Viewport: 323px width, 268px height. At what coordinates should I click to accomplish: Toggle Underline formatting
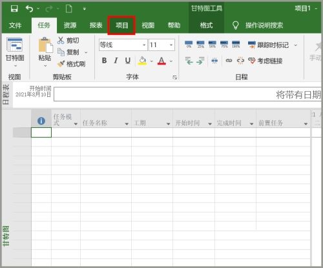pos(128,61)
